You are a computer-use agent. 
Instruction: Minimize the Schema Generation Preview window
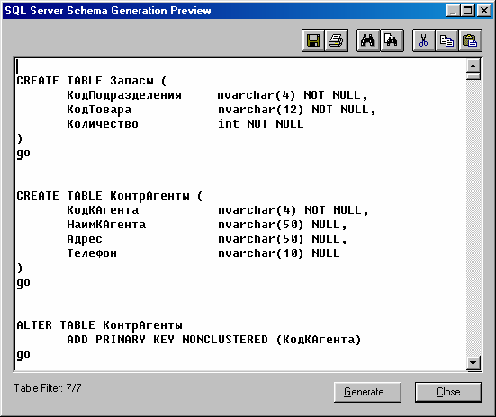point(453,11)
